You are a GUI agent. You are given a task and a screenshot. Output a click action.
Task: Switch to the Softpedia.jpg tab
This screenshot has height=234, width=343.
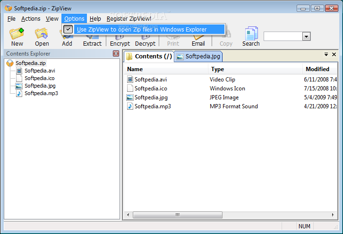point(198,56)
